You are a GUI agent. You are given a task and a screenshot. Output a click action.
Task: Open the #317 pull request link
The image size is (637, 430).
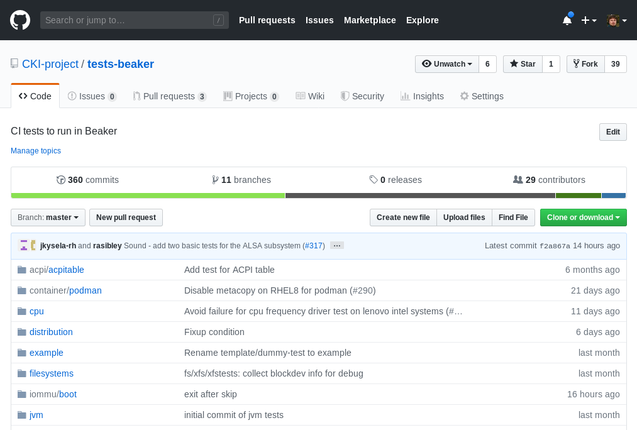point(314,246)
